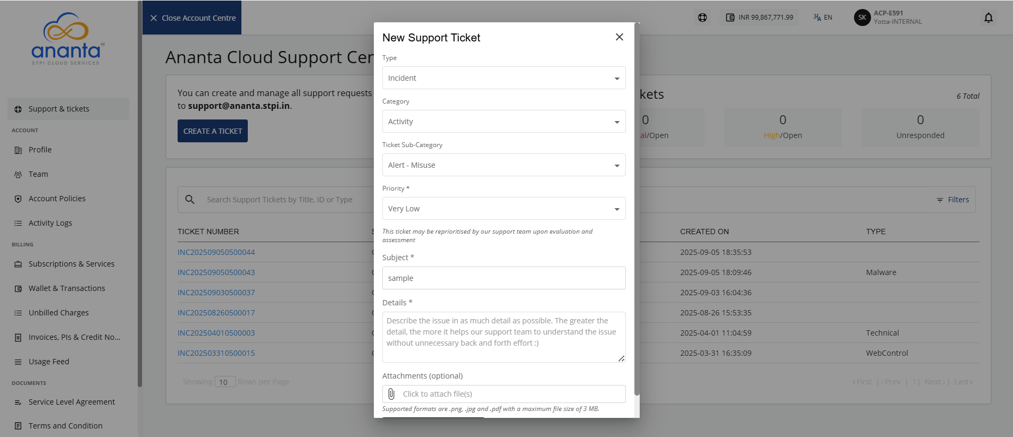Open ticket INC202504010500003
This screenshot has width=1013, height=437.
click(x=216, y=333)
